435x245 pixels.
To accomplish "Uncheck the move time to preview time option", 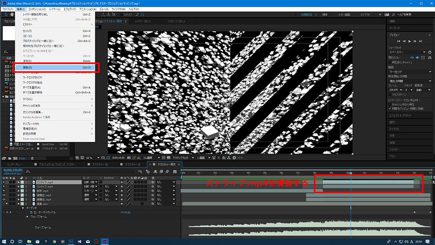I will pos(389,108).
